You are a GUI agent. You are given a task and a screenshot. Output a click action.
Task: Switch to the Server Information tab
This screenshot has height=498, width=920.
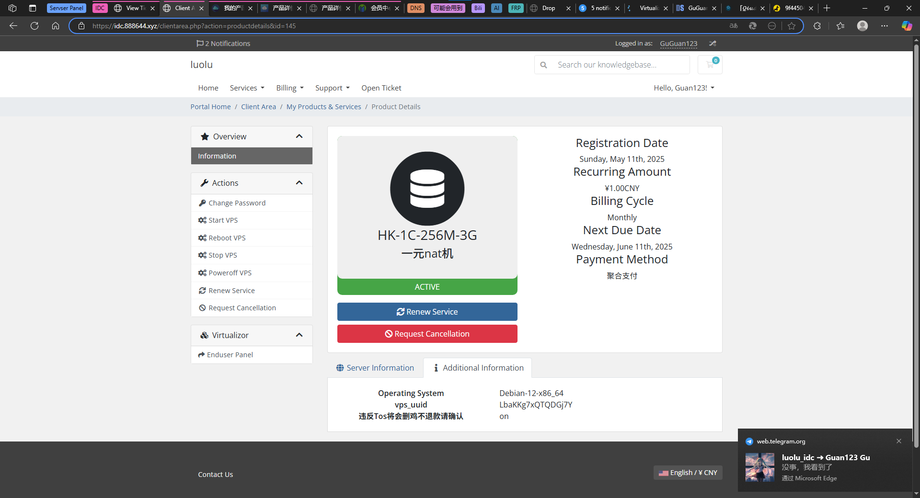point(375,368)
